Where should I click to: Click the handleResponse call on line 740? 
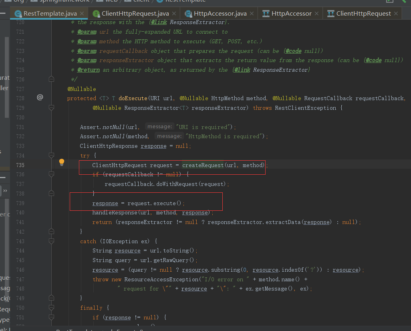click(x=115, y=212)
